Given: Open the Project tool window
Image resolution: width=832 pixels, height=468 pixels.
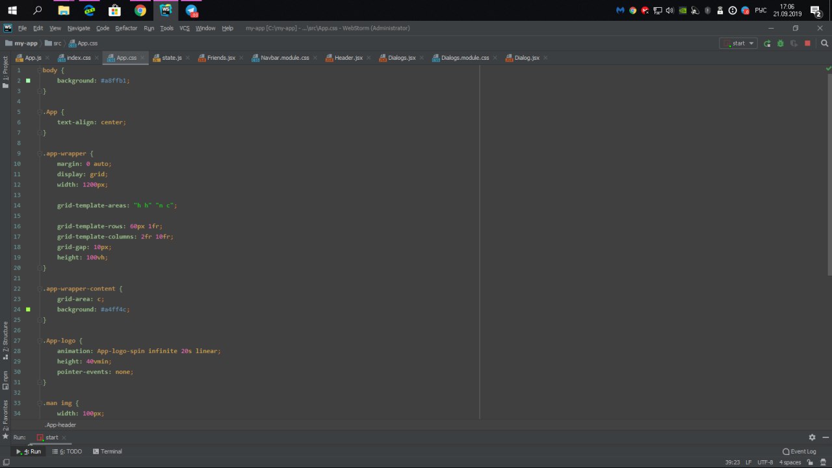Looking at the screenshot, I should click(x=5, y=72).
